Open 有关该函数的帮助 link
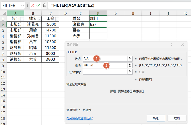 80,118
